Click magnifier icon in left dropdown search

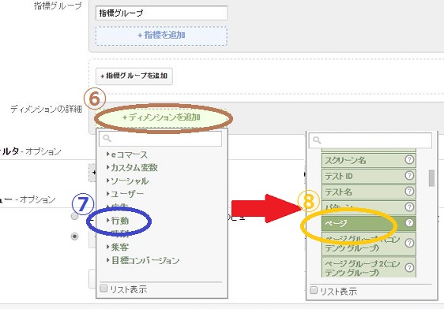pos(107,139)
